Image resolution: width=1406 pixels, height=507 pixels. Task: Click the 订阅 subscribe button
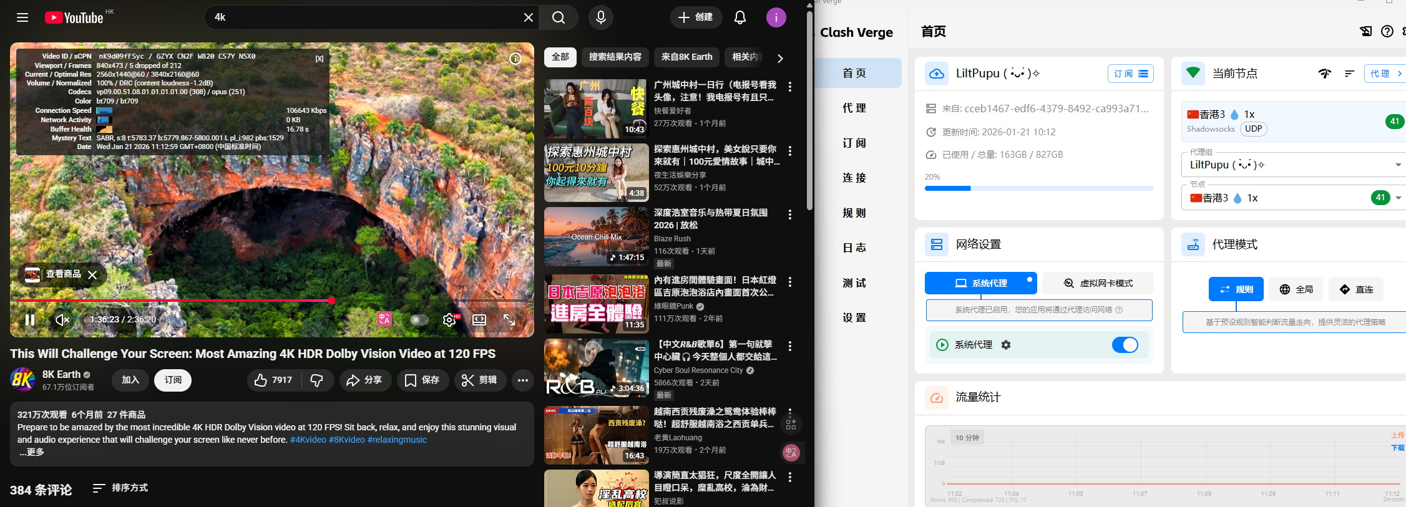173,380
